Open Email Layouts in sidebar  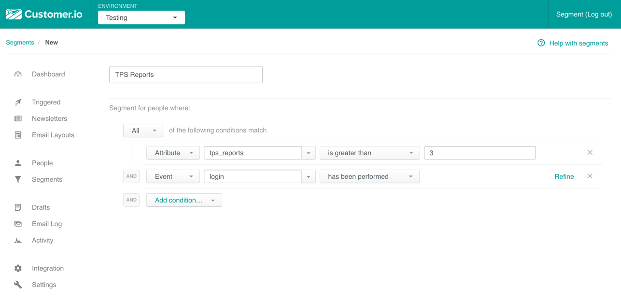click(53, 135)
